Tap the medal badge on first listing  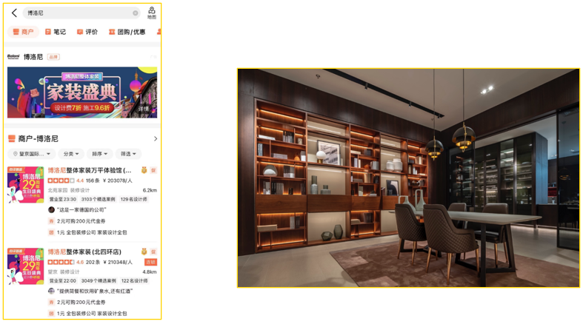[x=144, y=170]
